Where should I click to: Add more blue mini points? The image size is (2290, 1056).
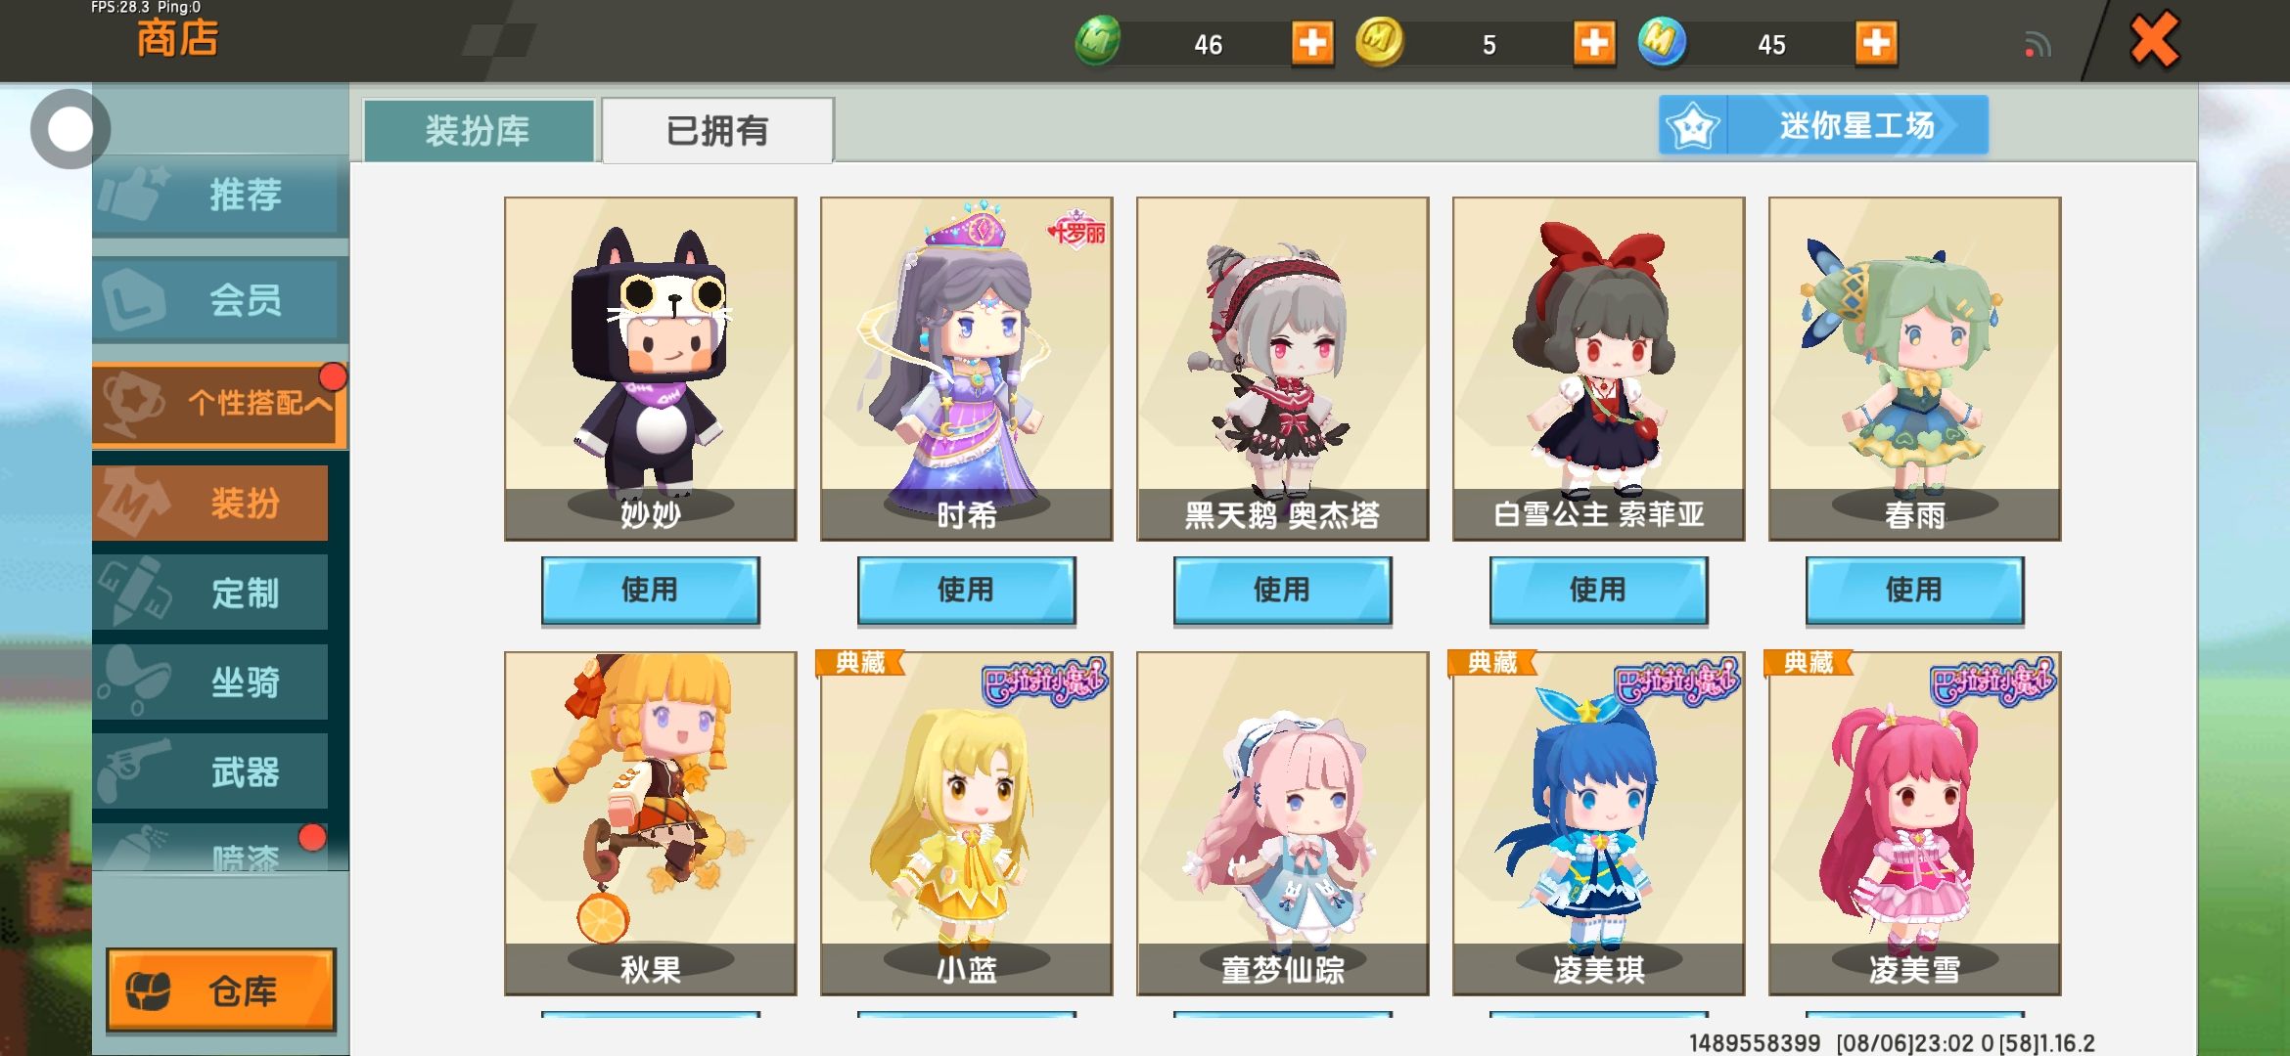tap(1876, 43)
